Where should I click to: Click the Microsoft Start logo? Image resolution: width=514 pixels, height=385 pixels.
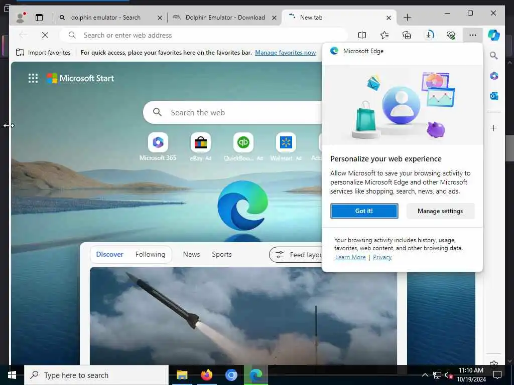[x=80, y=78]
